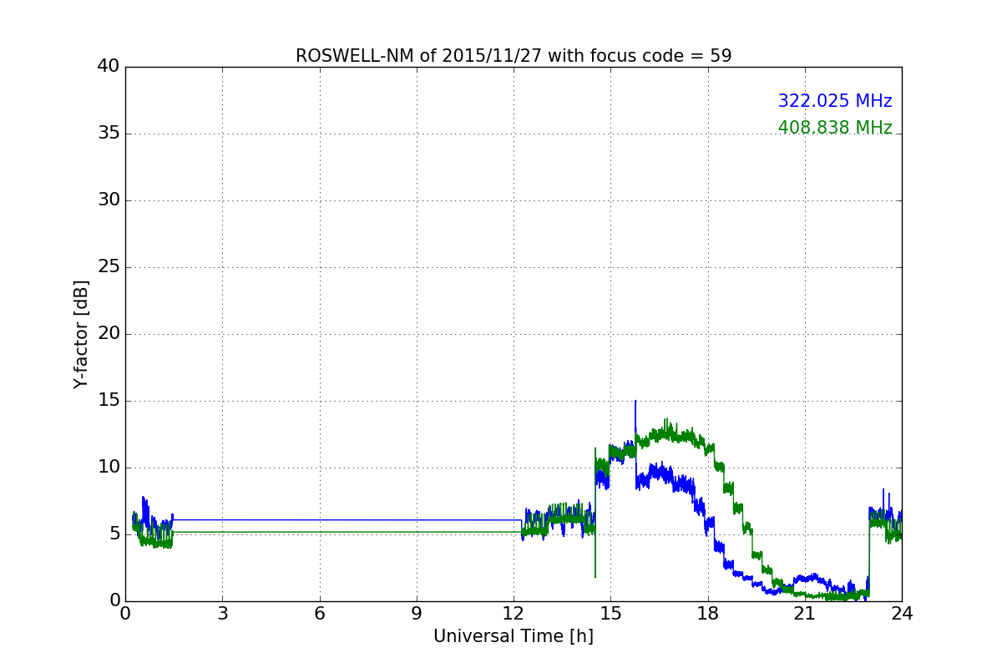Click the 'Y-factor [dB]' axis label

(x=81, y=334)
